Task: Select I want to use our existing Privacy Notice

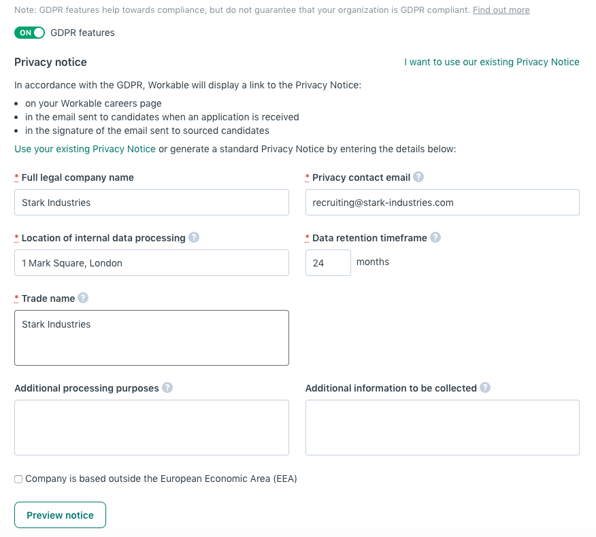Action: (x=490, y=62)
